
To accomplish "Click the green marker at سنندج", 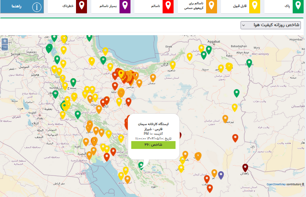I will (73, 82).
